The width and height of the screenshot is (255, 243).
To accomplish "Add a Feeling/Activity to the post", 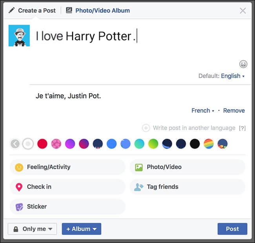I will click(67, 167).
